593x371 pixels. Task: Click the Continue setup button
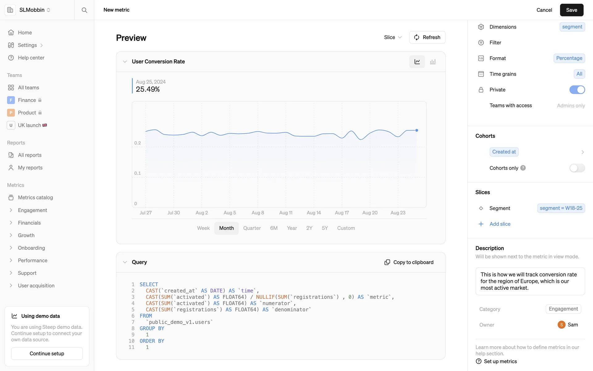click(47, 353)
